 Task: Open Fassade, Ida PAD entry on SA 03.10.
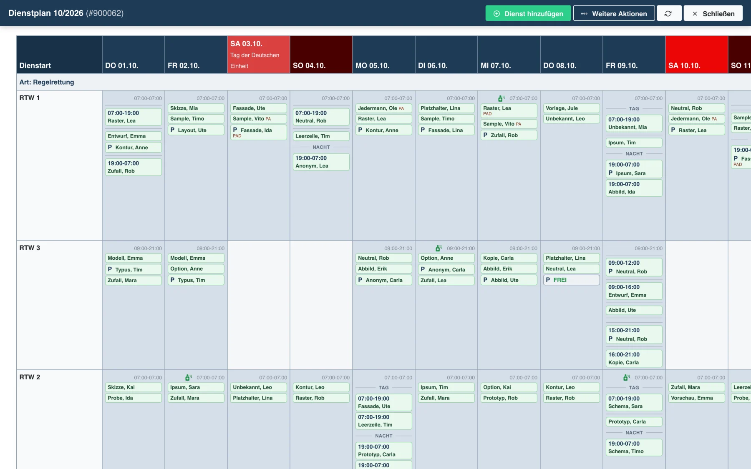[x=258, y=132]
